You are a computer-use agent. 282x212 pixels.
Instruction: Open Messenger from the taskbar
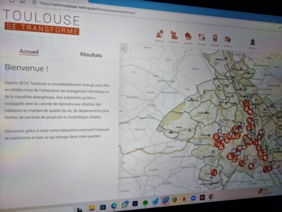point(193,198)
